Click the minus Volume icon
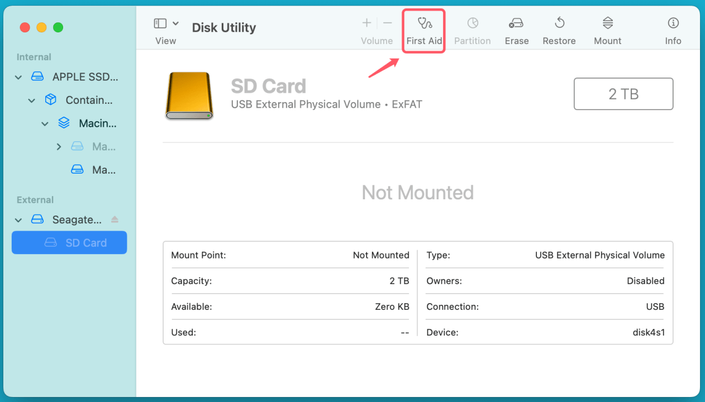705x402 pixels. coord(387,23)
